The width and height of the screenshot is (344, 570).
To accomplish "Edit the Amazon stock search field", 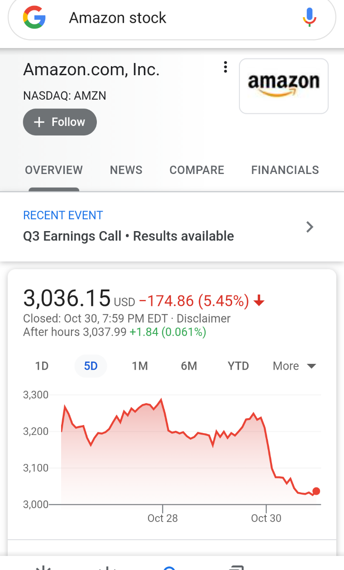I will tap(172, 18).
